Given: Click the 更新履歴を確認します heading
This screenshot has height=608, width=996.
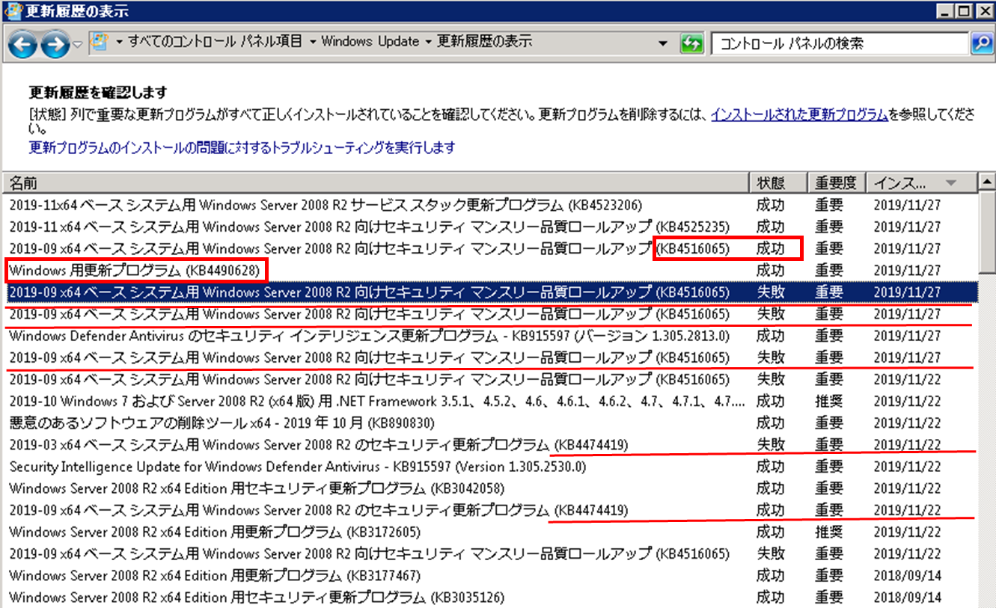Looking at the screenshot, I should (97, 93).
